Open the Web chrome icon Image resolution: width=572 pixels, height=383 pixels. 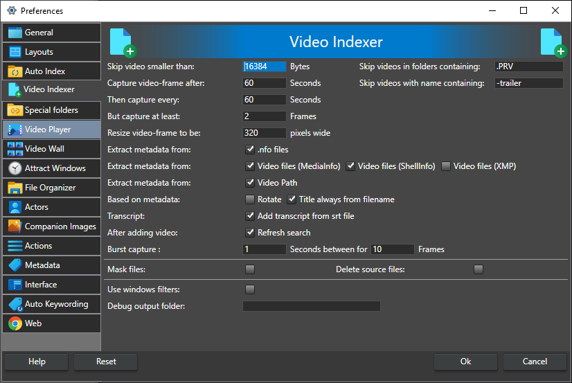[15, 323]
